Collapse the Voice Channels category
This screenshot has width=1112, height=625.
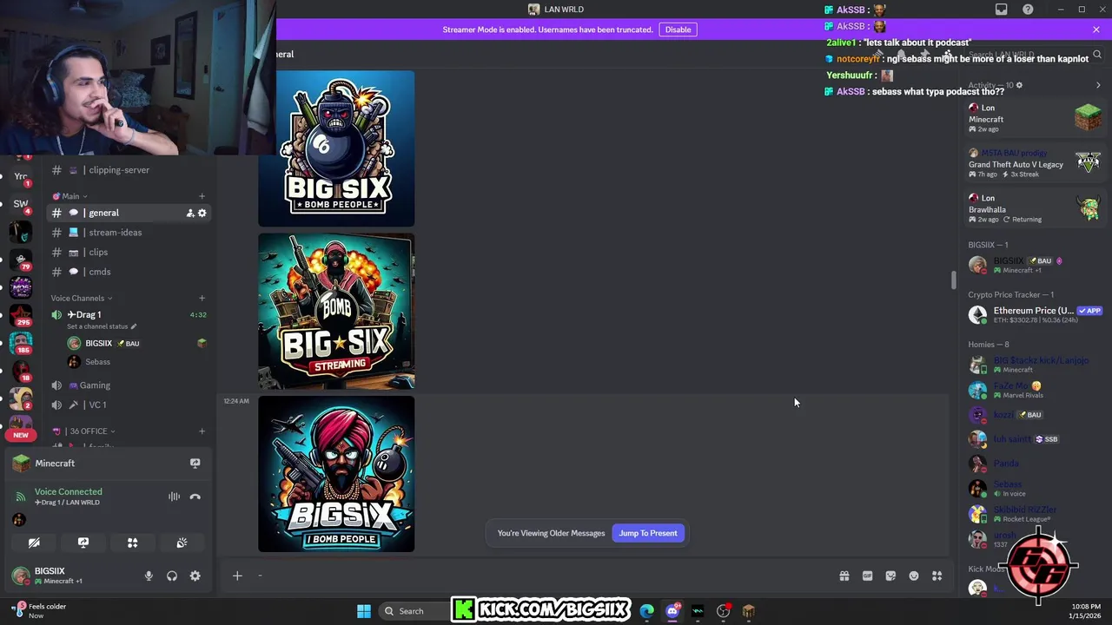pyautogui.click(x=82, y=299)
